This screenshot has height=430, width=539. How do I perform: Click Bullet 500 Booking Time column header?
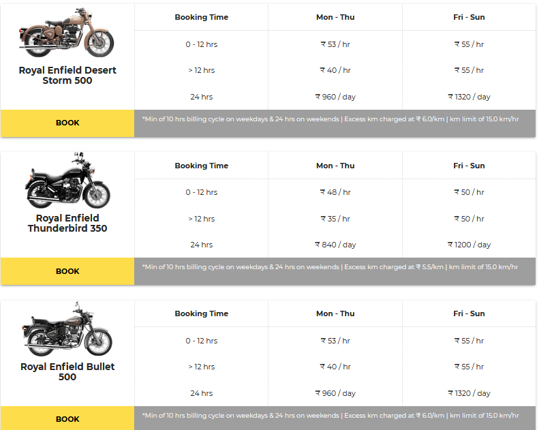[x=201, y=313]
